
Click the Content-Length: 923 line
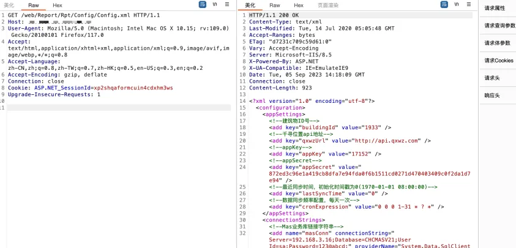click(x=280, y=88)
